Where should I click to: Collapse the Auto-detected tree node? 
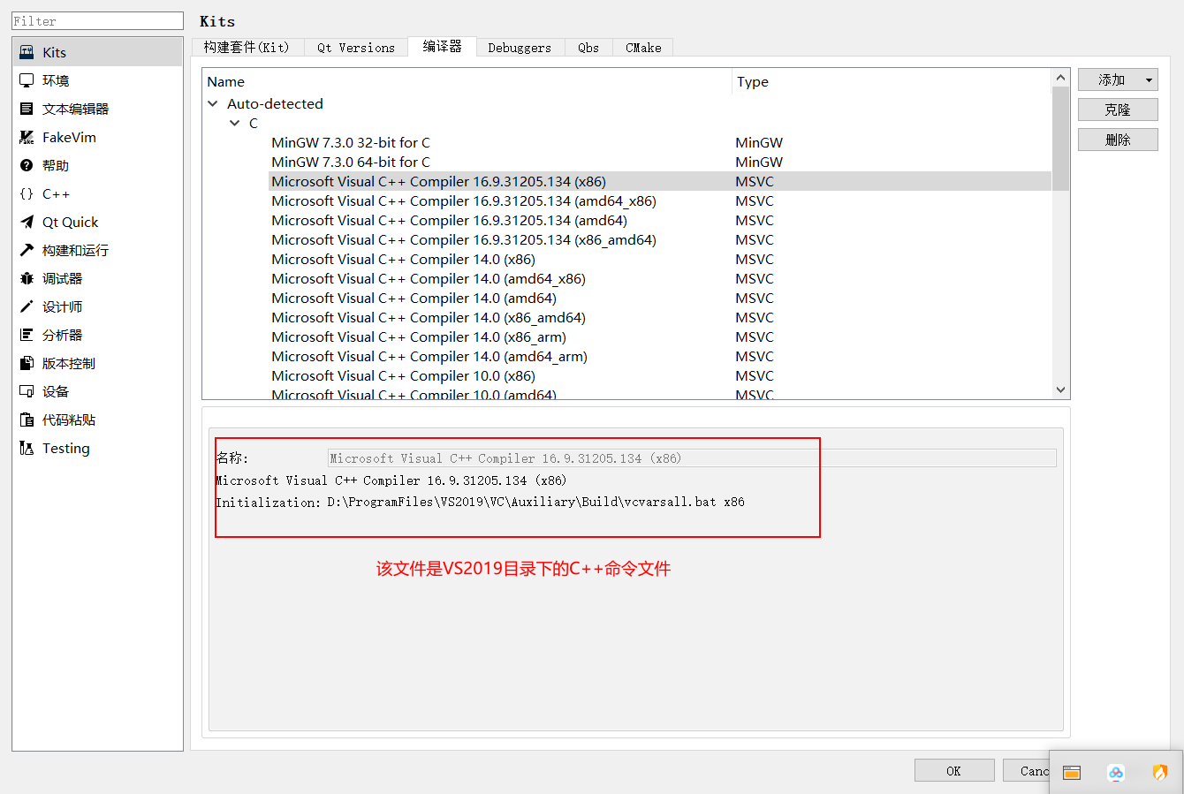click(x=213, y=103)
